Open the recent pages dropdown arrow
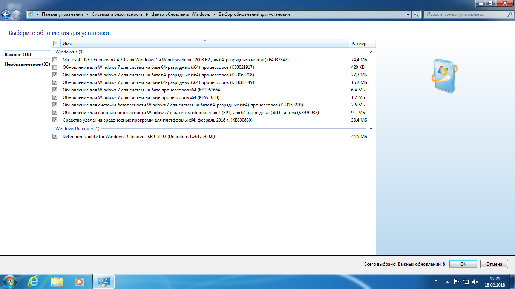The image size is (515, 289). click(x=24, y=15)
